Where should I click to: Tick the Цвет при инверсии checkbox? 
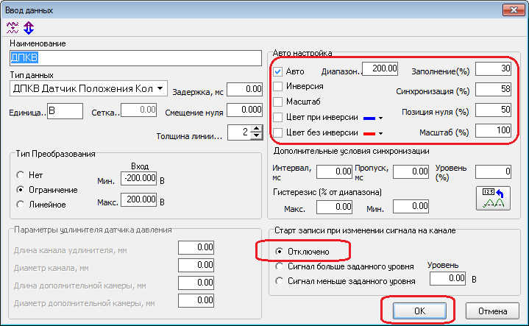coord(277,117)
